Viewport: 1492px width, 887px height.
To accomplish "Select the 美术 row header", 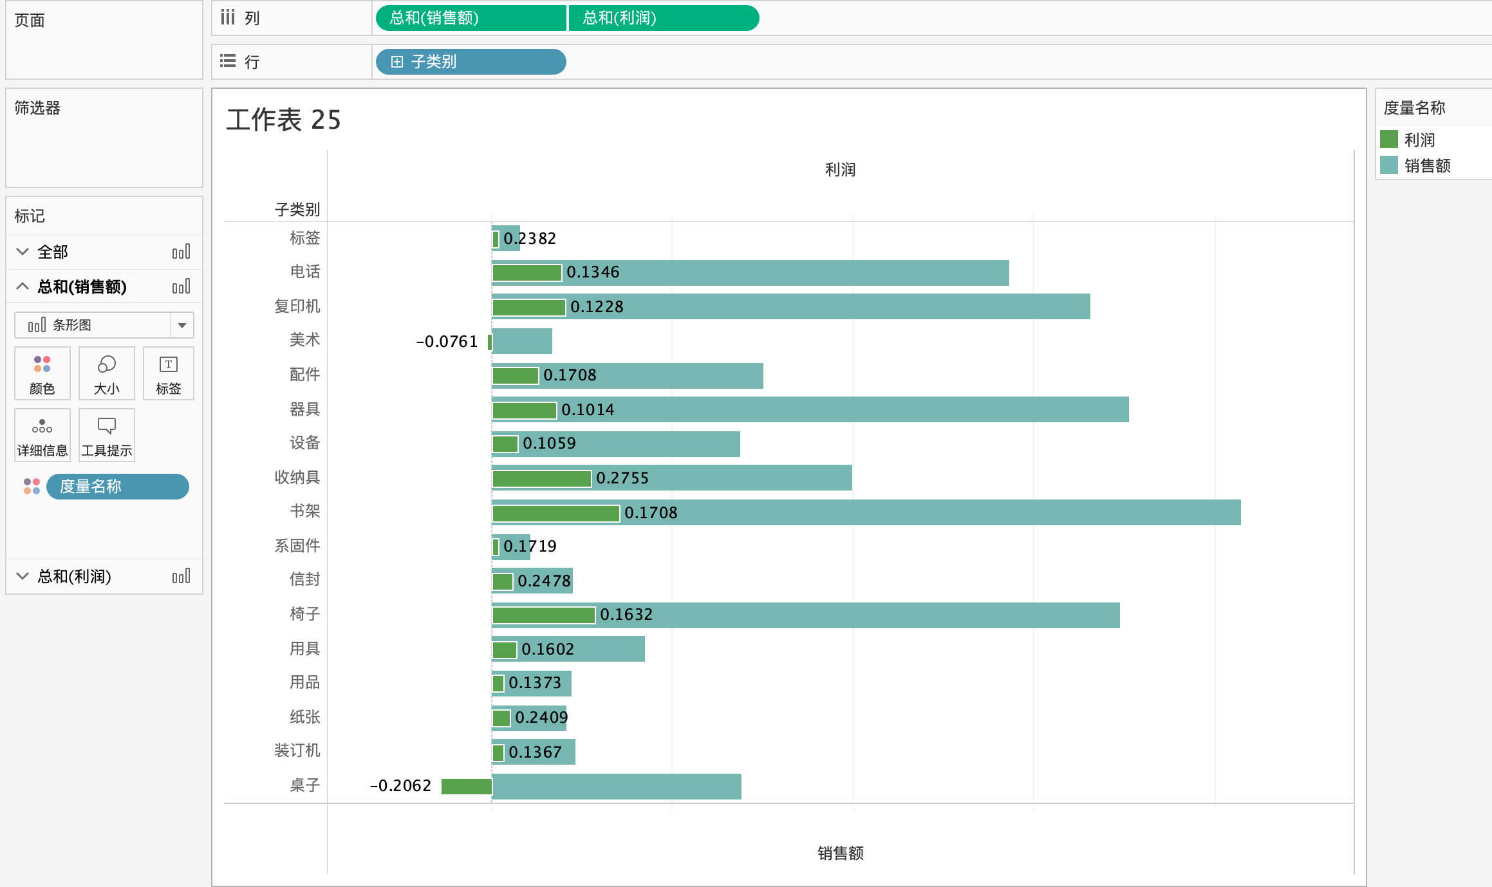I will coord(304,340).
